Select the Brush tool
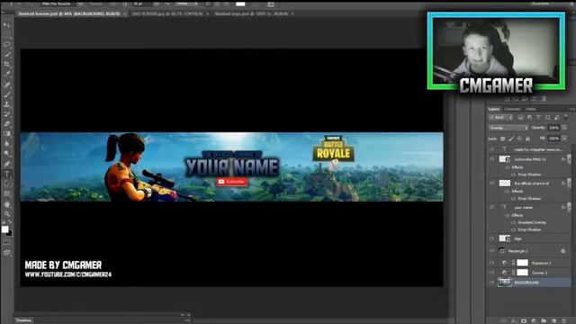Image resolution: width=576 pixels, height=324 pixels. point(6,94)
